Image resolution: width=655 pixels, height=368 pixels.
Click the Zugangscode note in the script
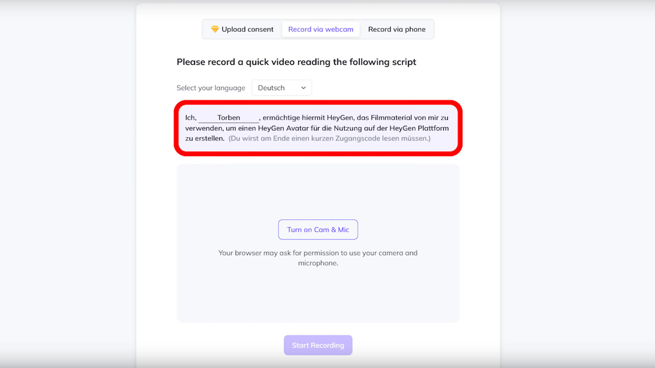329,138
